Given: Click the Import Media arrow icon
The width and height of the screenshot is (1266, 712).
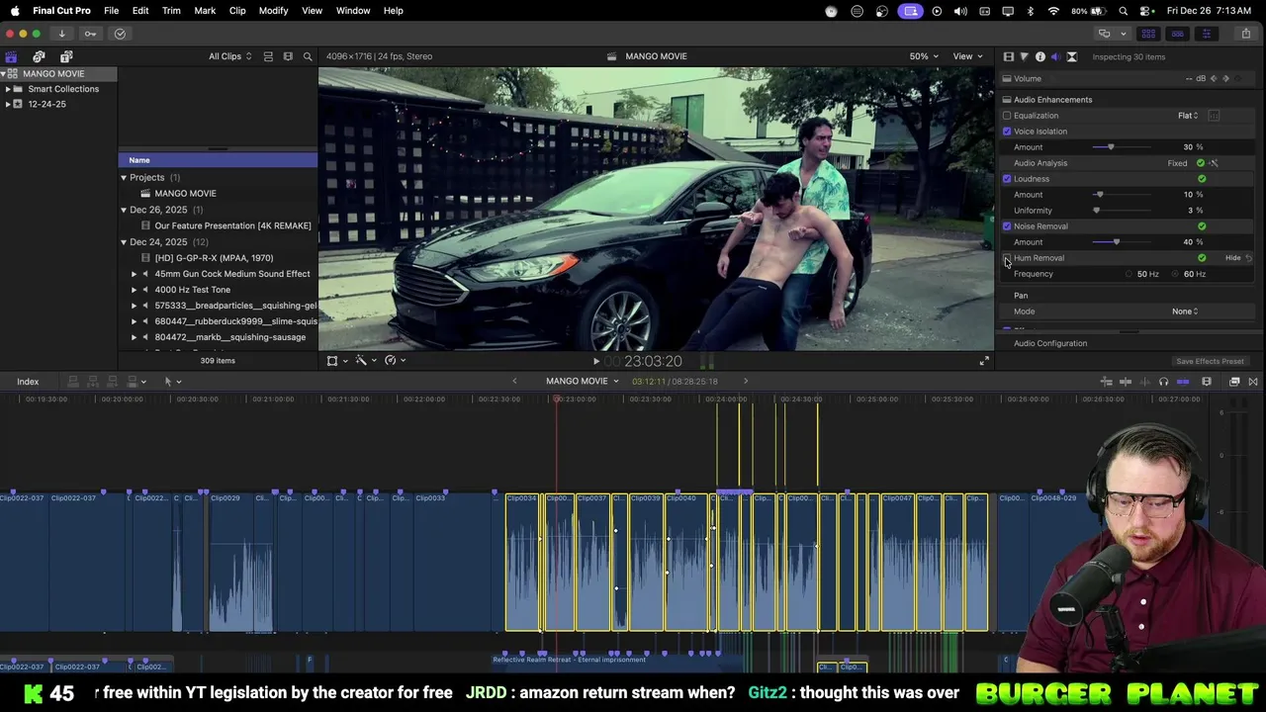Looking at the screenshot, I should point(61,34).
